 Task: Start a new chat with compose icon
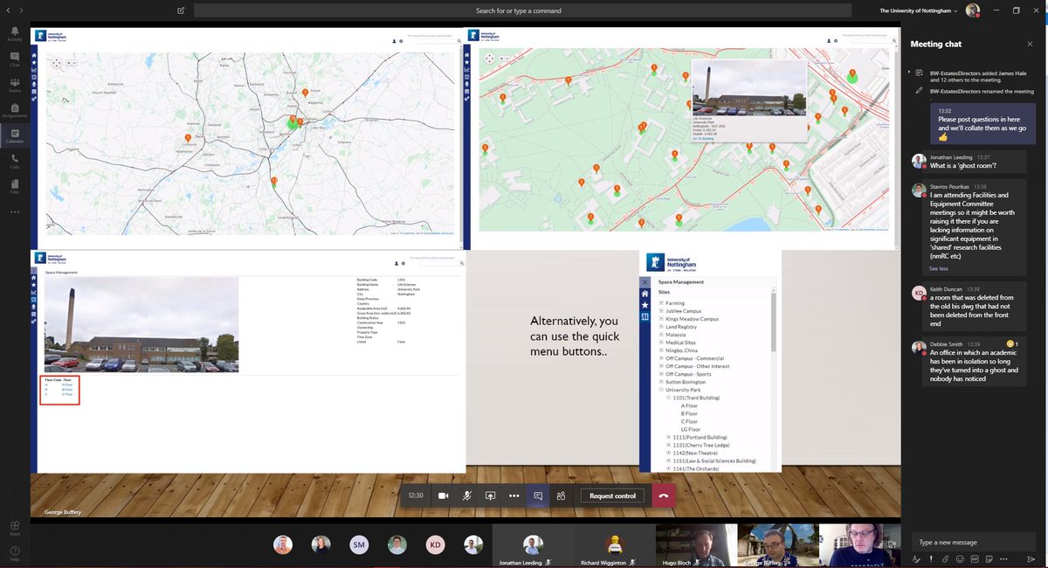181,10
